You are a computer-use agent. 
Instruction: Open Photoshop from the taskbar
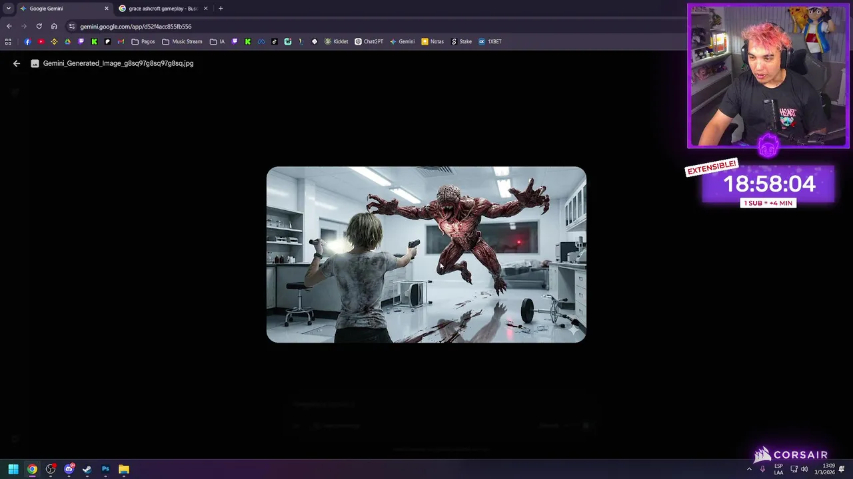pyautogui.click(x=105, y=469)
